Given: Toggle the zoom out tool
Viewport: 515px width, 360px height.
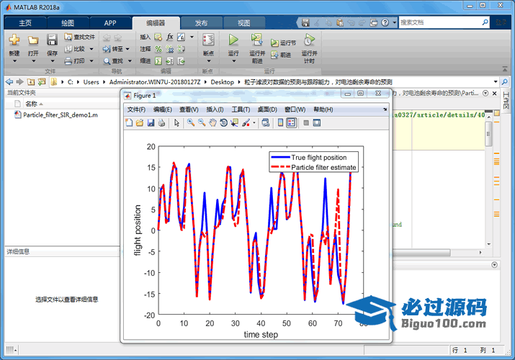Looking at the screenshot, I should 202,123.
